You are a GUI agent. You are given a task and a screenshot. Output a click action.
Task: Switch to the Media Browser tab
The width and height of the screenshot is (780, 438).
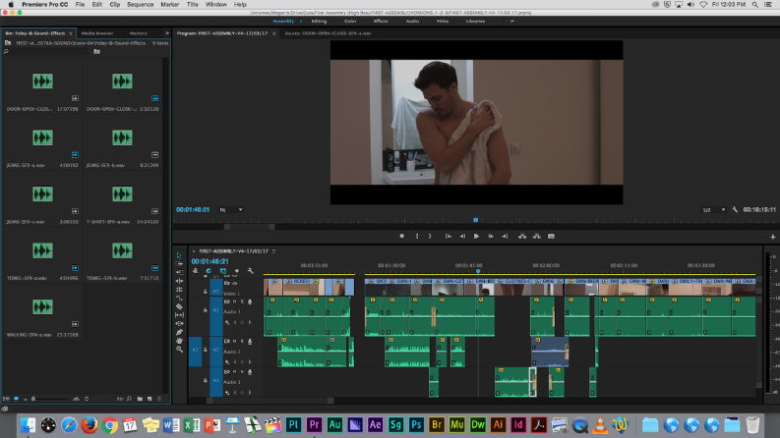pos(97,33)
